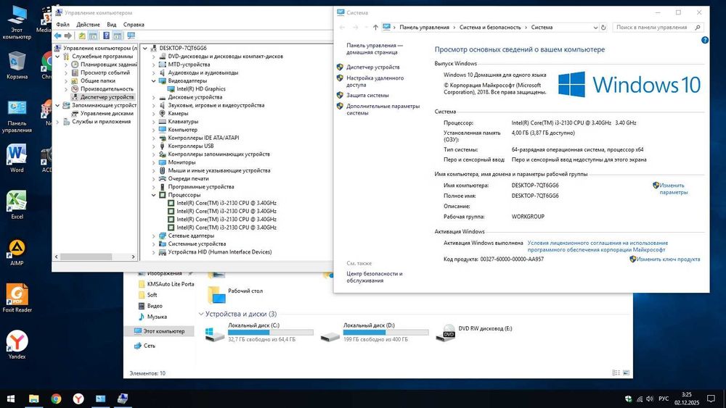Click the Forward arrow in Computer Management toolbar
Viewport: 726px width, 408px height.
[68, 36]
